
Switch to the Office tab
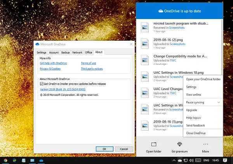point(89,53)
